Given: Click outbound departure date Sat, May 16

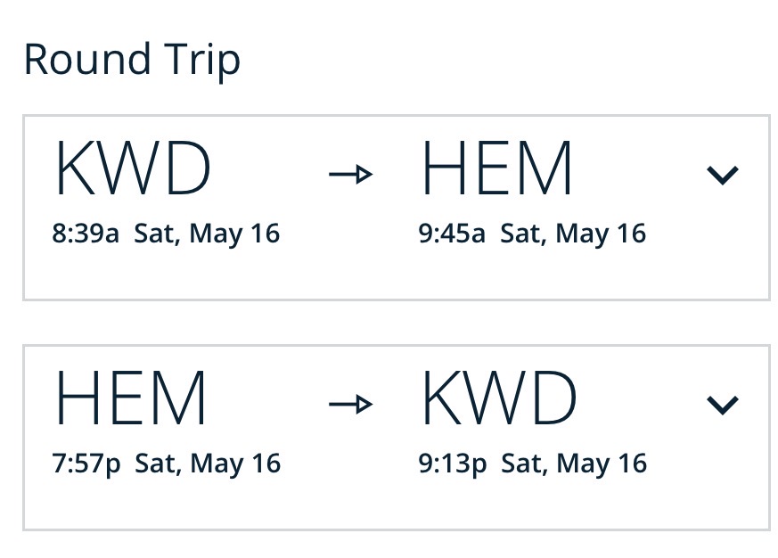Looking at the screenshot, I should point(208,234).
